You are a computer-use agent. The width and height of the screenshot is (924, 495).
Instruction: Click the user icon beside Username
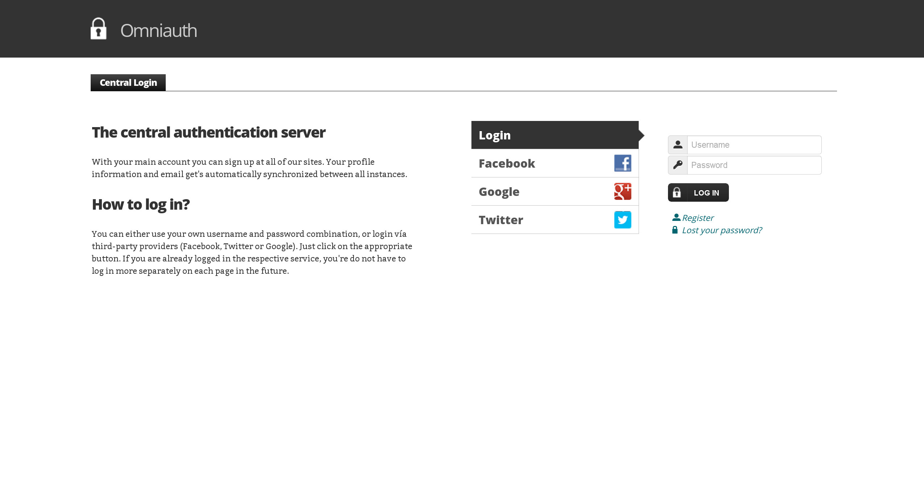click(678, 145)
